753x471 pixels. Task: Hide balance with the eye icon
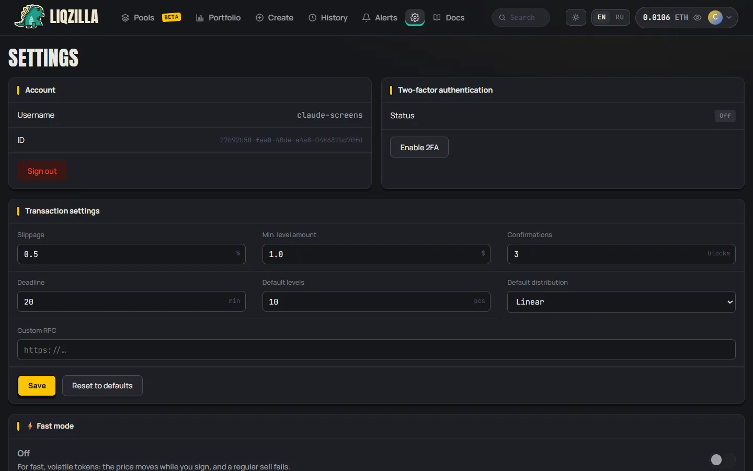click(x=697, y=17)
